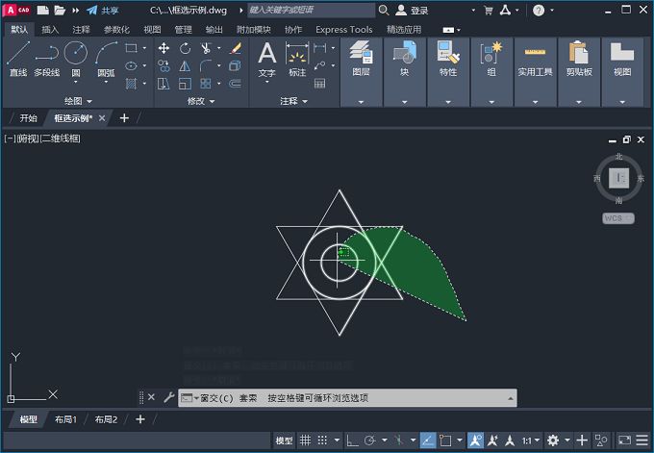The width and height of the screenshot is (654, 453).
Task: Toggle grid display in status bar
Action: pyautogui.click(x=306, y=440)
